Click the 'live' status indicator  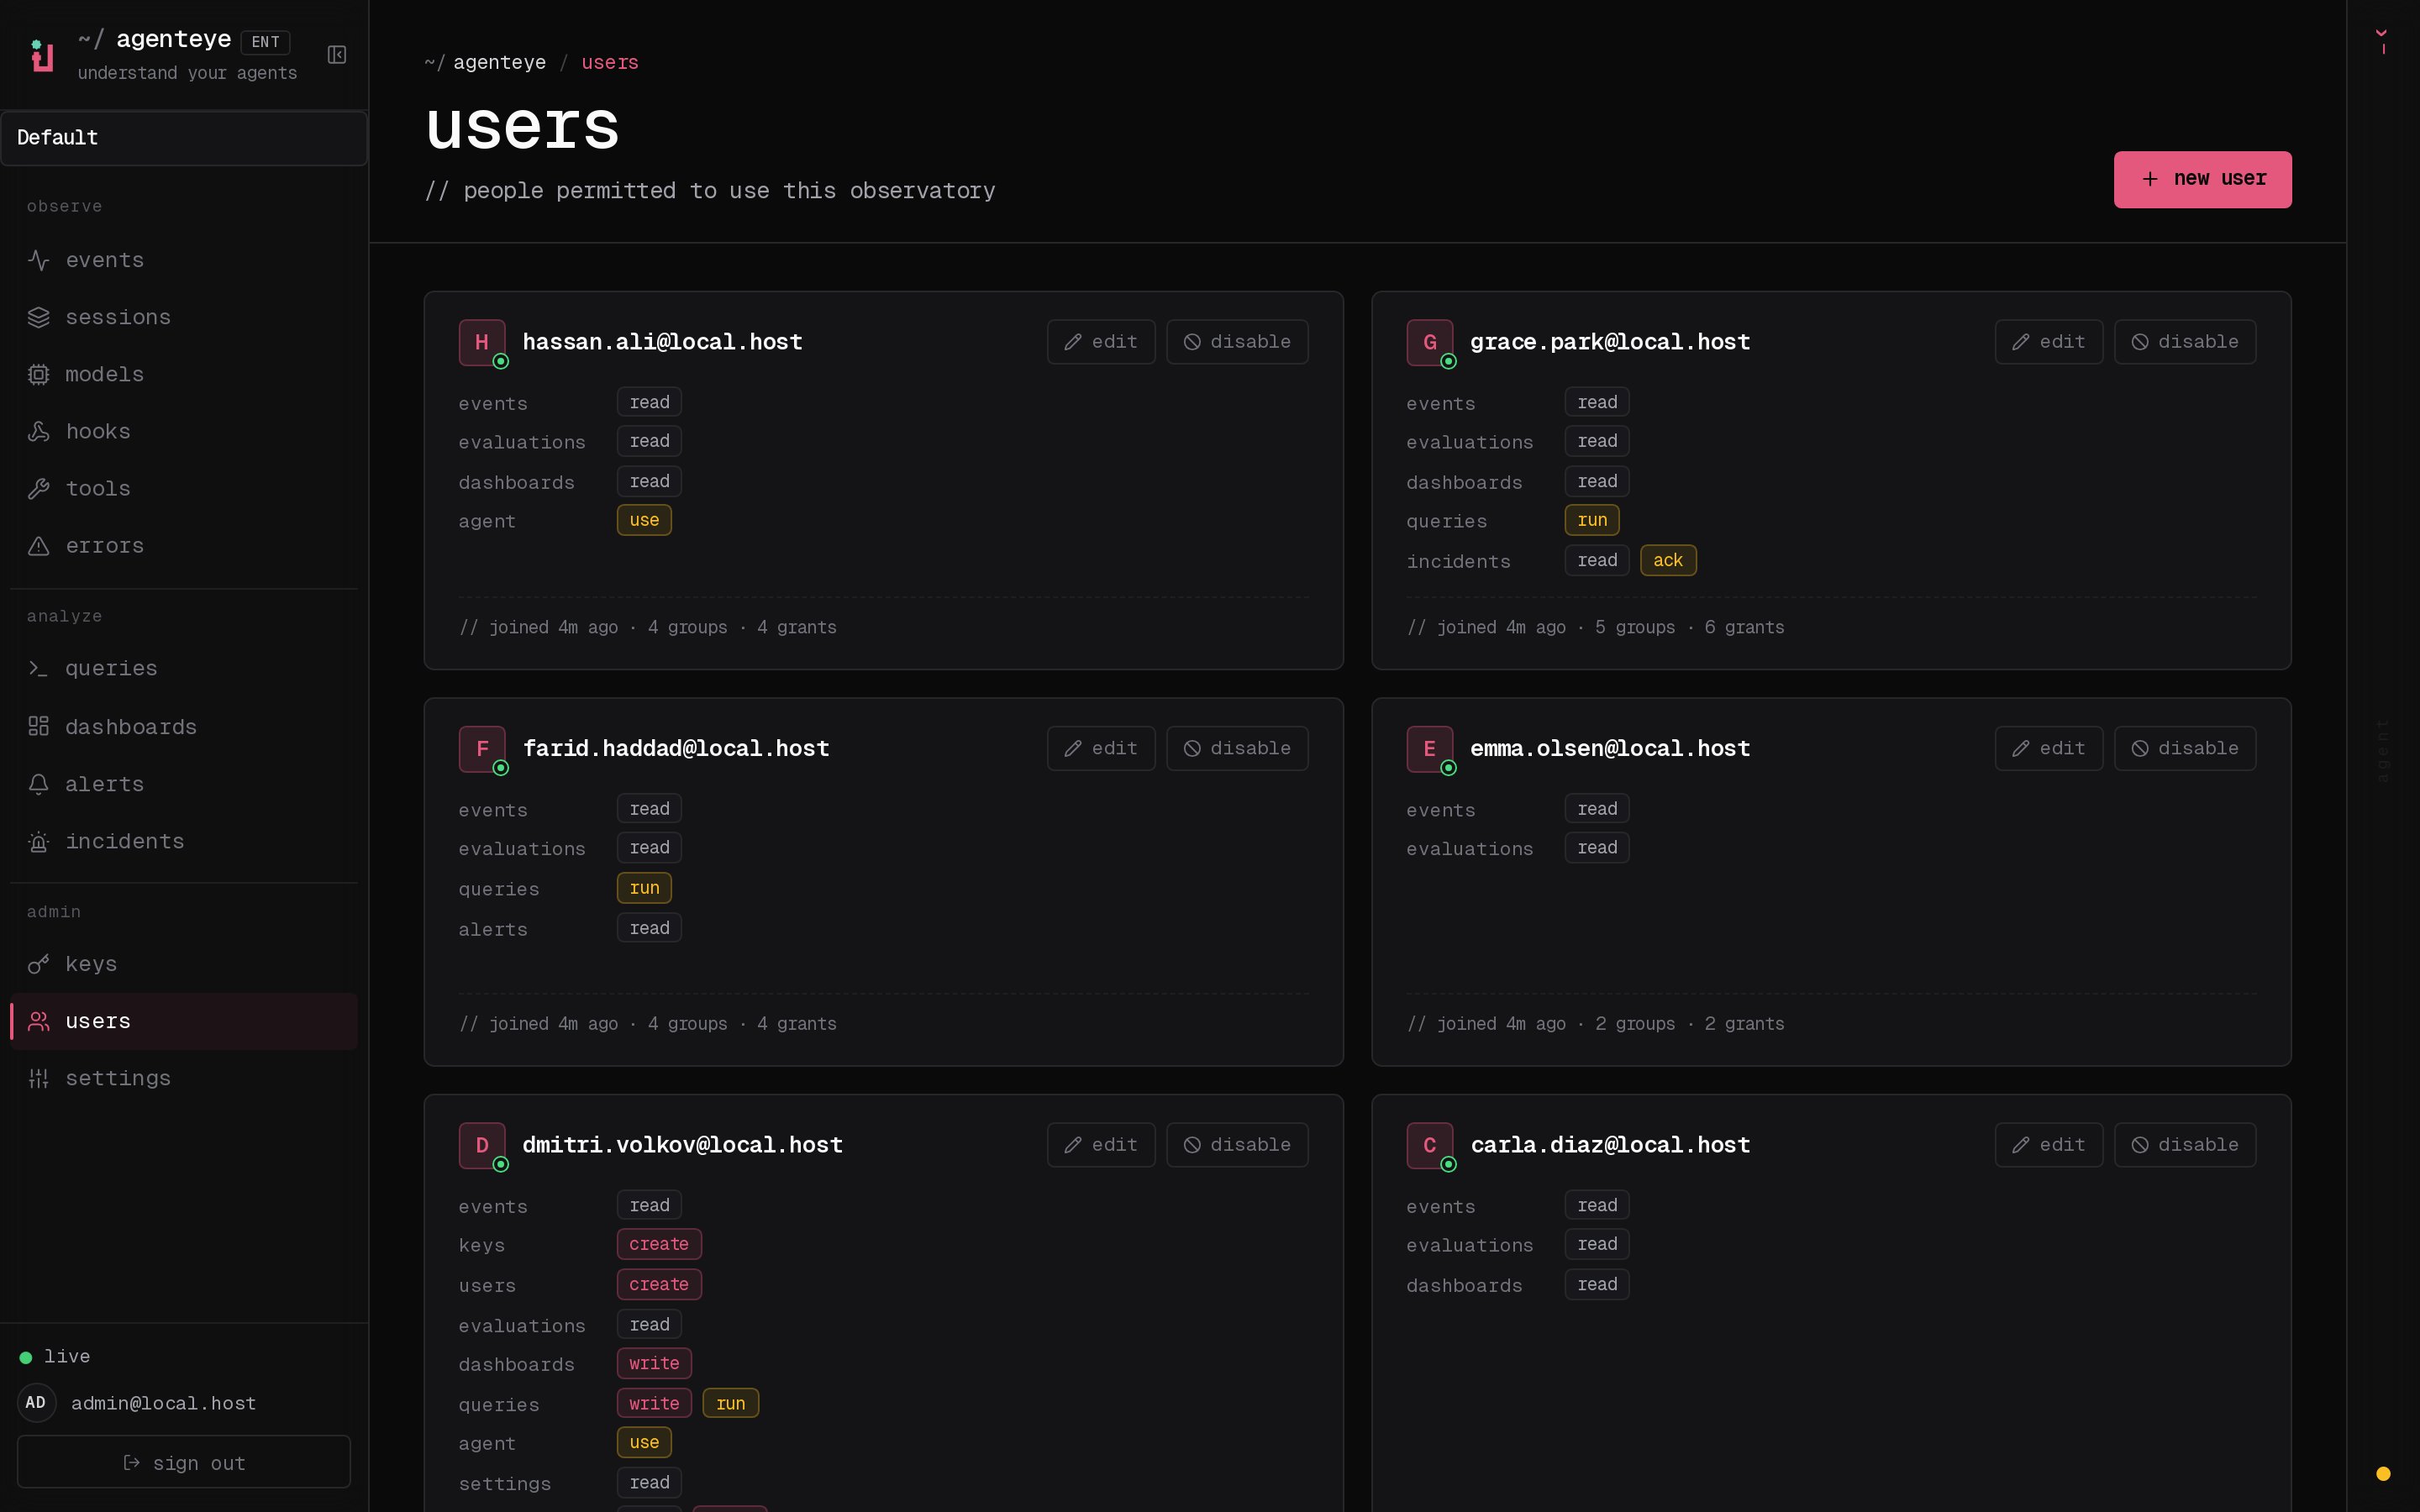tap(55, 1356)
